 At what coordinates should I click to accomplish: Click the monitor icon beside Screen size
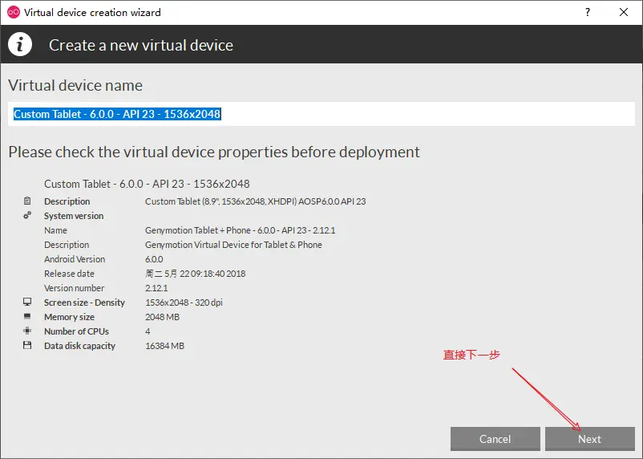[x=27, y=302]
